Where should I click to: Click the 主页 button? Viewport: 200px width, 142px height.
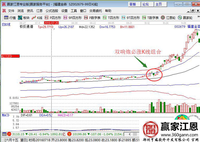pos(159,4)
